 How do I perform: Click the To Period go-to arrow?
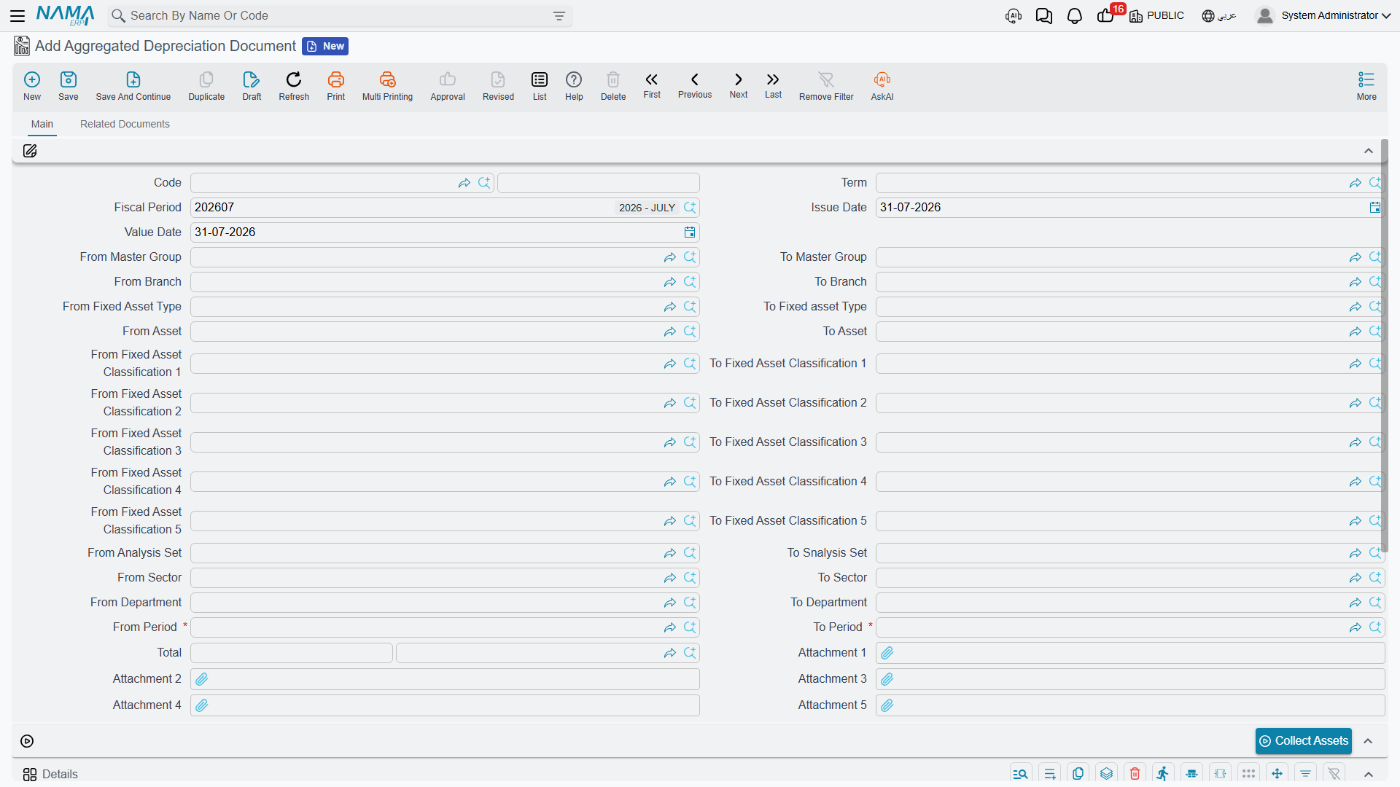[x=1355, y=627]
